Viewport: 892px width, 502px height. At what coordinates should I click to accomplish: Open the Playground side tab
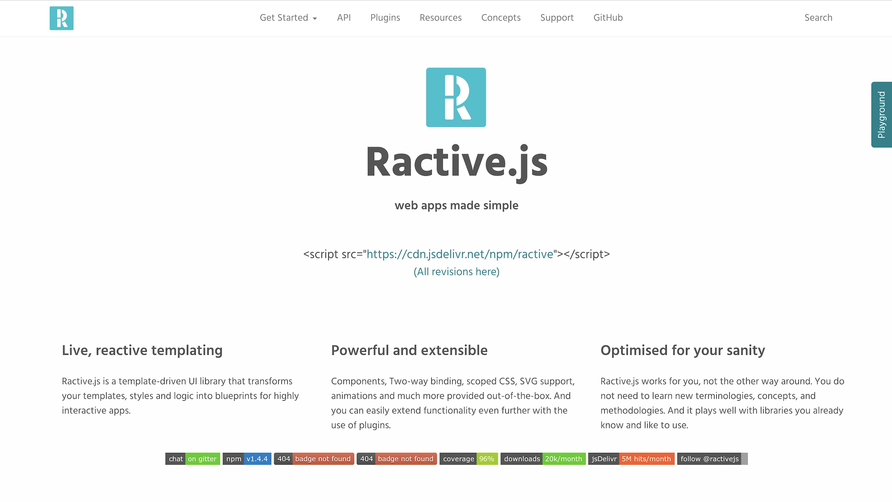(x=882, y=115)
